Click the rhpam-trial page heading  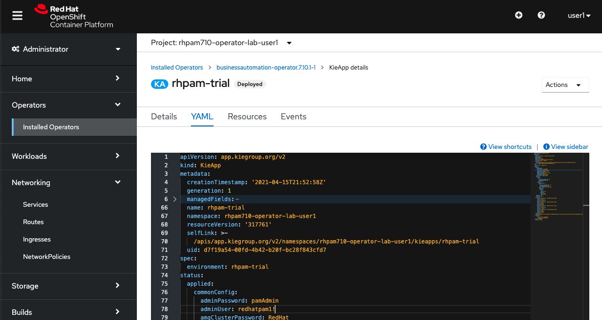(x=201, y=84)
